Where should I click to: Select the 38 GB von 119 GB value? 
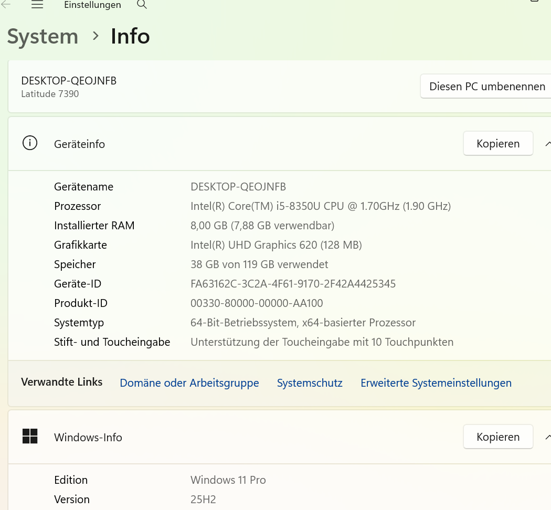point(259,264)
